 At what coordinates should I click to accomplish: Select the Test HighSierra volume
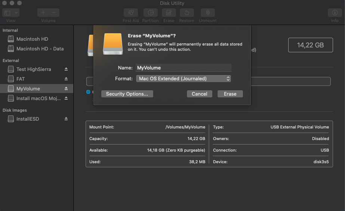37,69
